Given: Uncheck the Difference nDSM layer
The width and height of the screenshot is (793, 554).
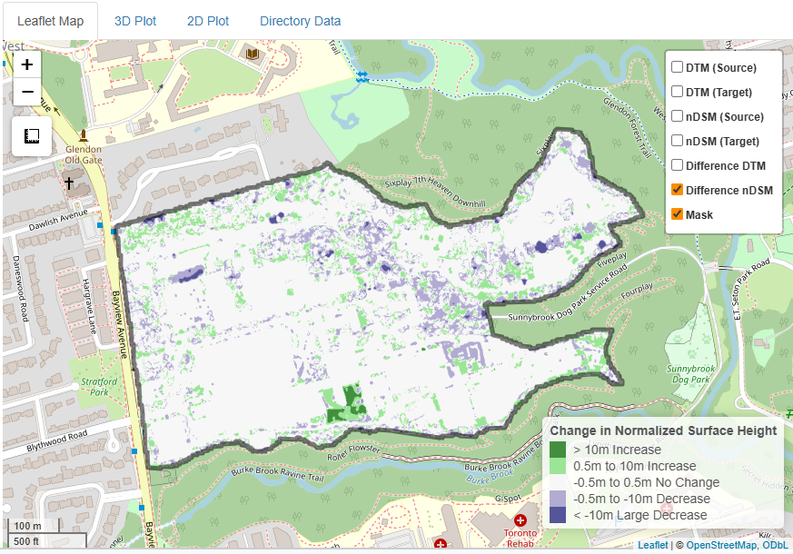Looking at the screenshot, I should (676, 190).
